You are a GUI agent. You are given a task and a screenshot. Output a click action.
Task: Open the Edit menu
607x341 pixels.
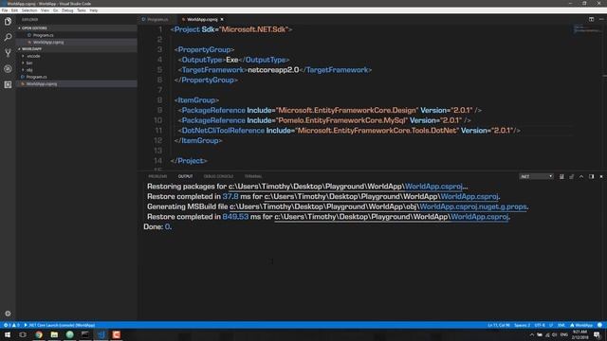[x=14, y=10]
